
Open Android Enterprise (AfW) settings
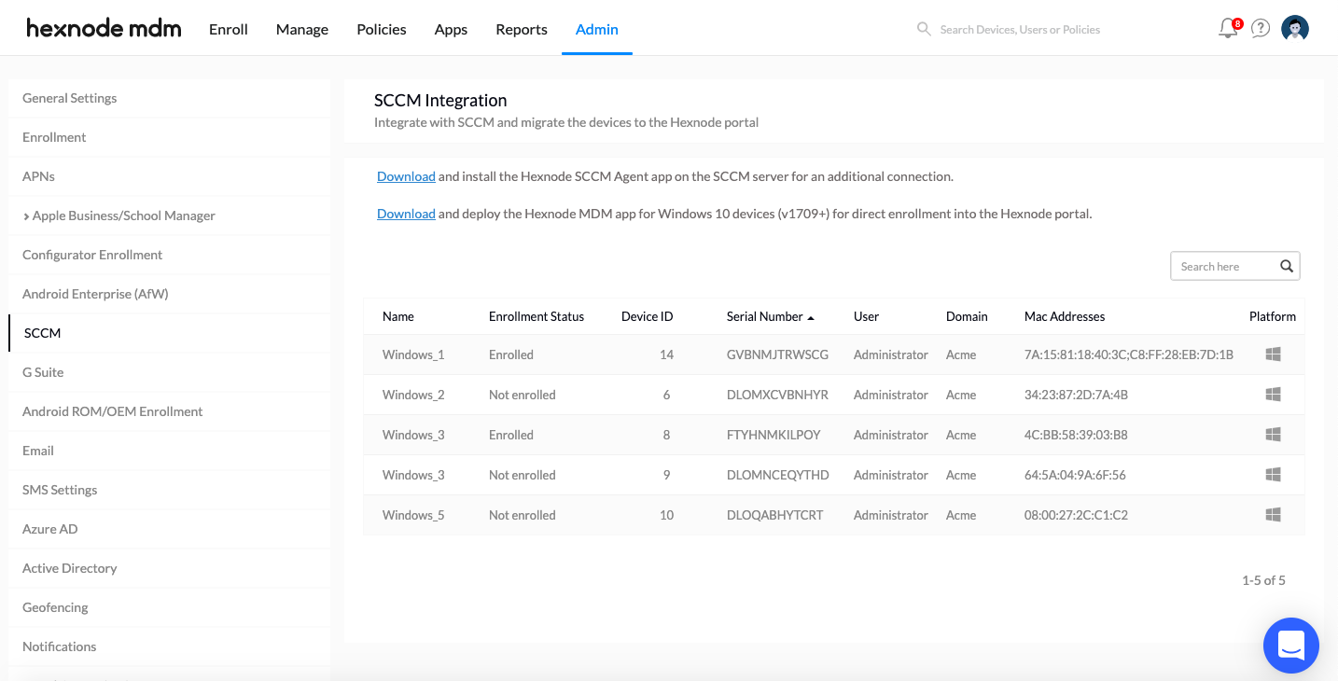169,294
